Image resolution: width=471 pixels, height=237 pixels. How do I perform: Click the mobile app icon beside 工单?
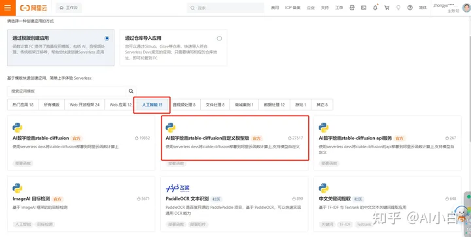pos(352,8)
